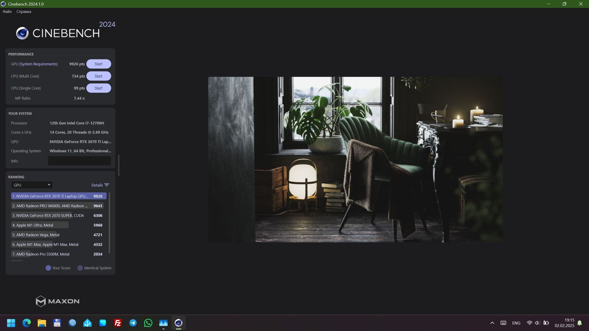This screenshot has width=589, height=331.
Task: Open the touch keyboard tray icon
Action: click(x=503, y=323)
